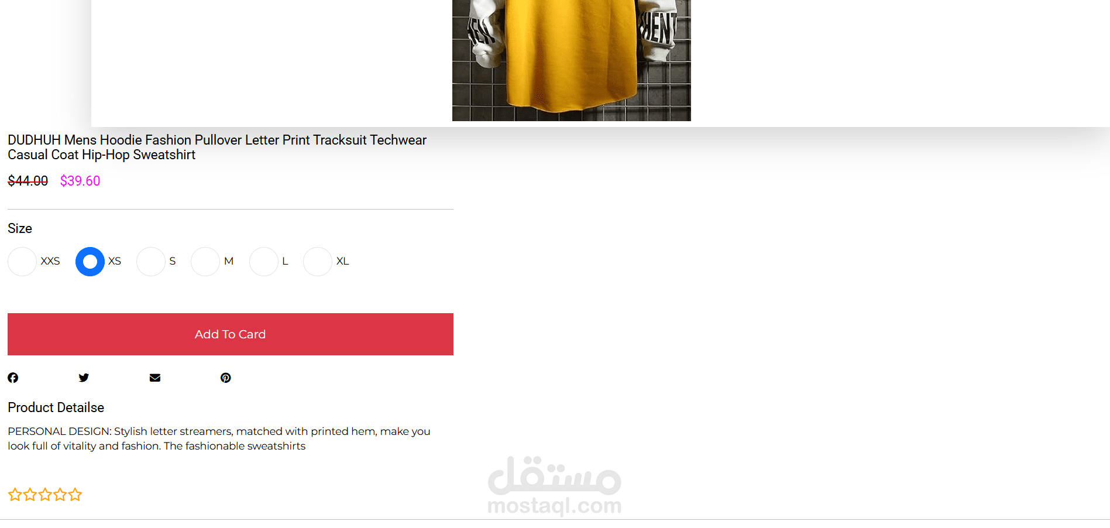Click the Add To Card button

click(x=231, y=334)
